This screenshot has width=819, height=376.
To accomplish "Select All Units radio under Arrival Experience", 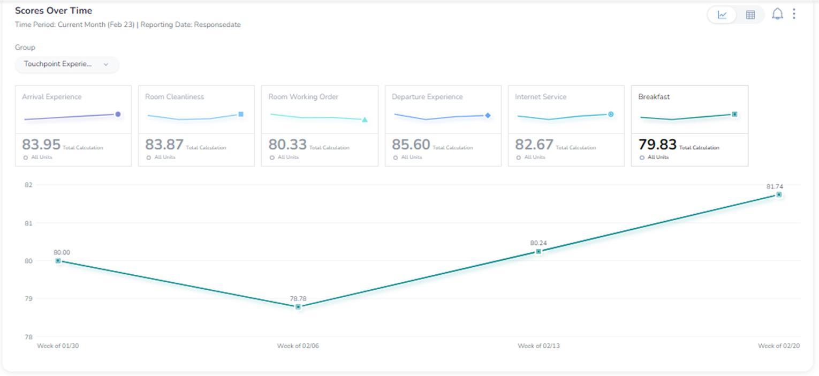I will (26, 157).
